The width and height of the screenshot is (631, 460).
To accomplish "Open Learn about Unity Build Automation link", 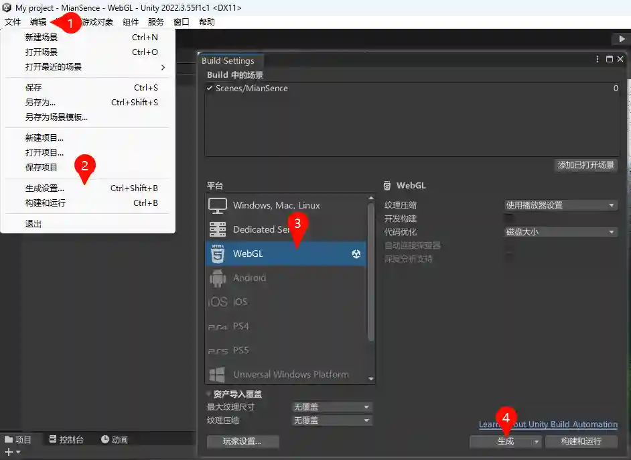I will [547, 424].
